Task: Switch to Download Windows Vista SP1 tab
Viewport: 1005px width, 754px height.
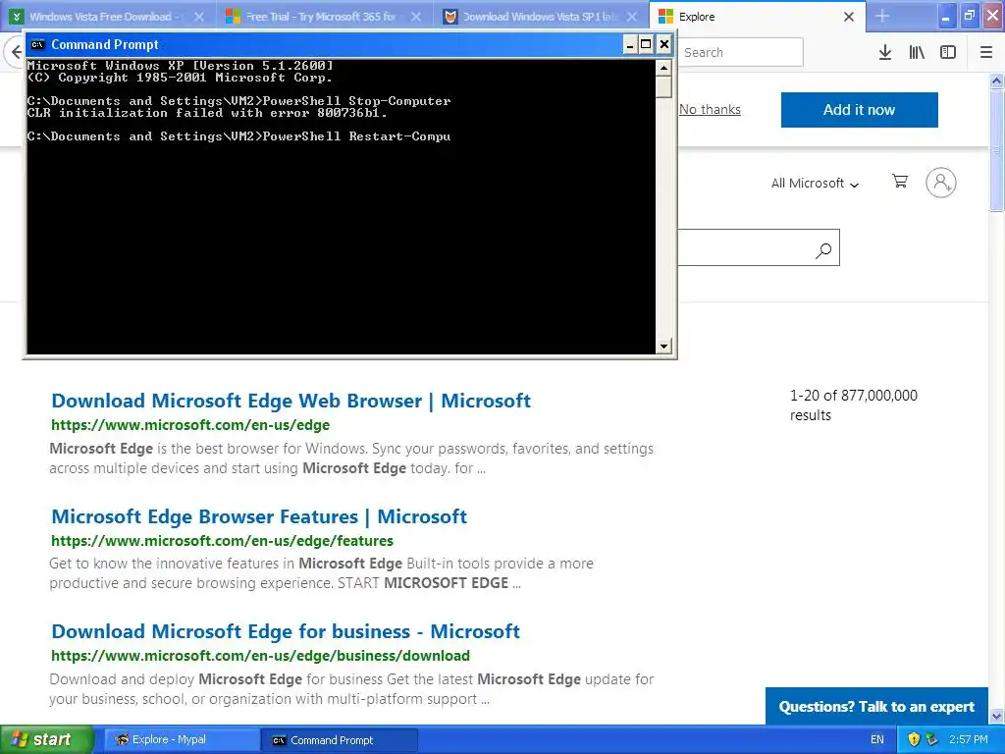Action: tap(539, 17)
